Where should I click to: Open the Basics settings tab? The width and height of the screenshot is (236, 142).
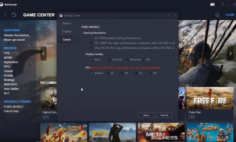pos(67,23)
